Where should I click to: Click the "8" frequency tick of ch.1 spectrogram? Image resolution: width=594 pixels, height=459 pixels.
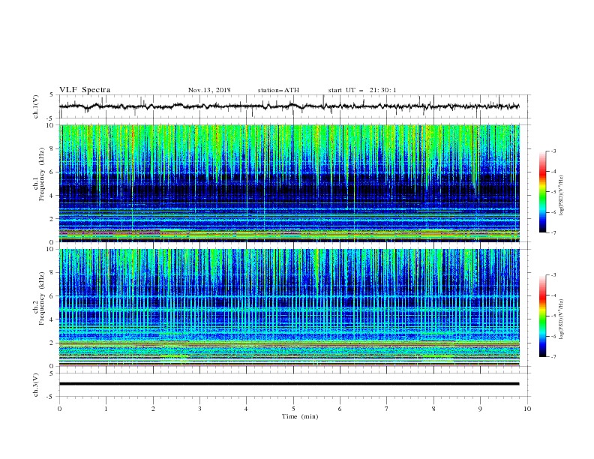pos(53,148)
